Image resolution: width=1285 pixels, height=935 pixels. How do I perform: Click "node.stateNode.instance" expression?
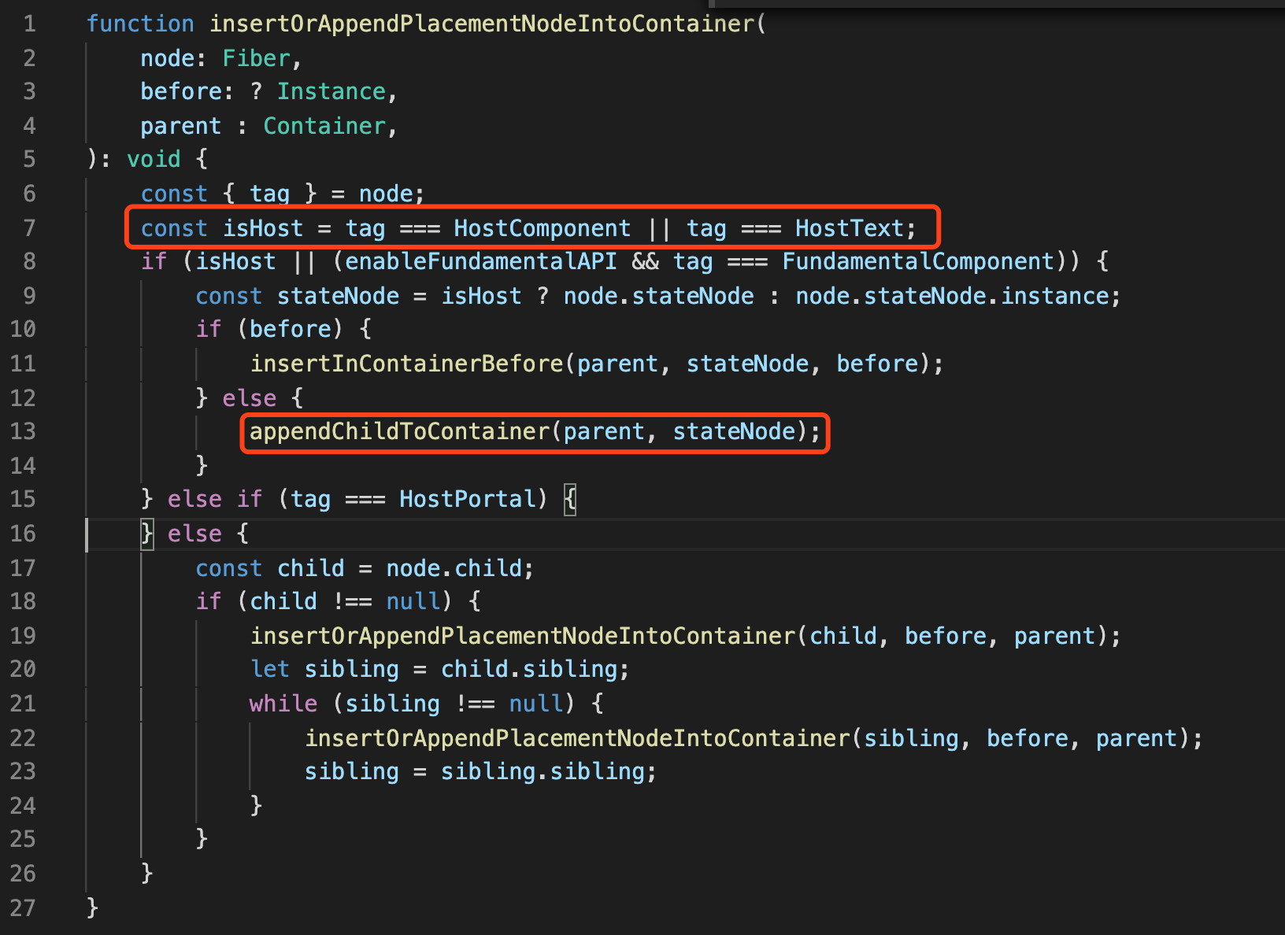952,296
